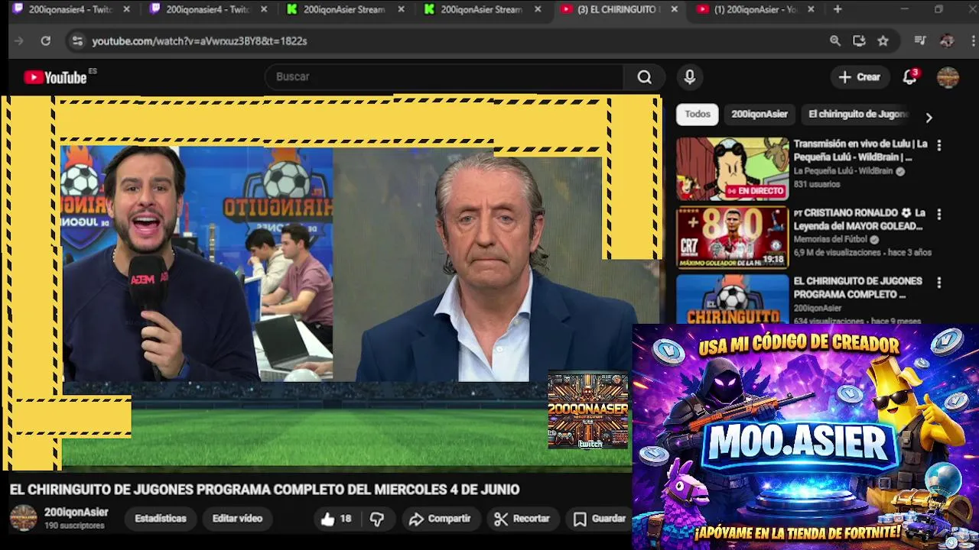Open the 200iqonAsier channel avatar below the video
979x550 pixels.
pyautogui.click(x=23, y=518)
